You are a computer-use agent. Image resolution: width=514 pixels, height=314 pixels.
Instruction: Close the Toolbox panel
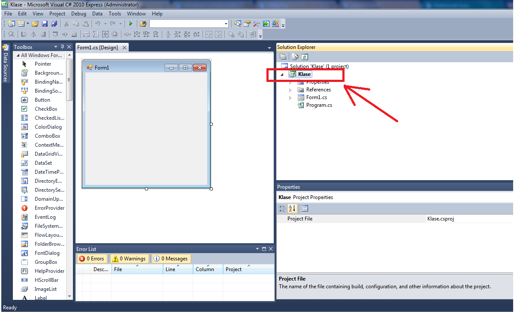coord(69,47)
